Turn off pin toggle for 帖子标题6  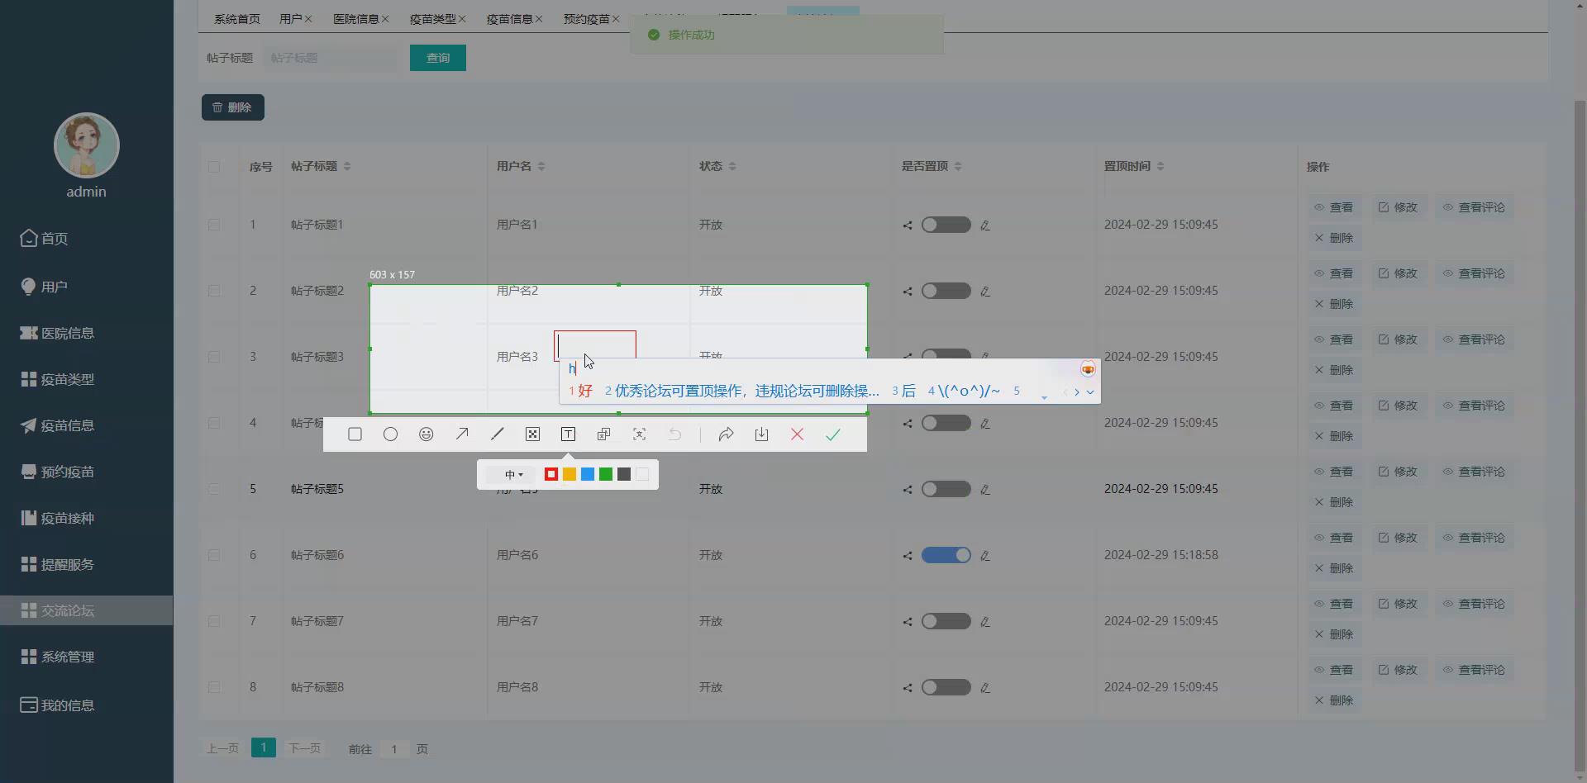946,555
